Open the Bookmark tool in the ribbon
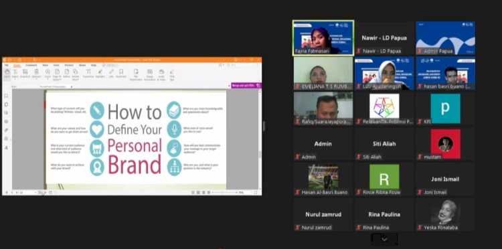 (121, 73)
